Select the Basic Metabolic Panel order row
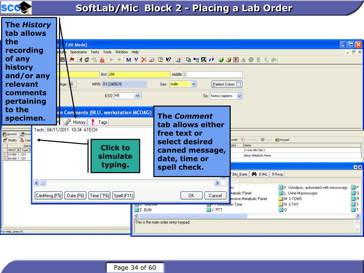364x273 pixels. pyautogui.click(x=296, y=156)
